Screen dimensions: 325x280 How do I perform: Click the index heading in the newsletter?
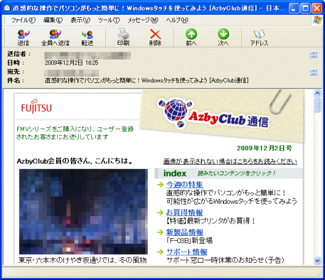[x=175, y=173]
